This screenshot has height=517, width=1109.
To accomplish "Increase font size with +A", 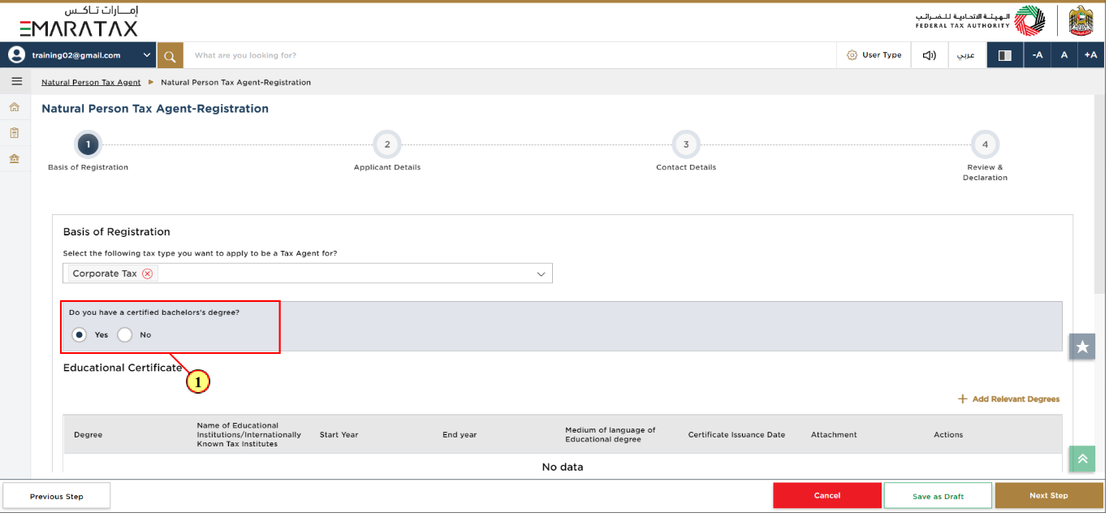I will [1090, 55].
